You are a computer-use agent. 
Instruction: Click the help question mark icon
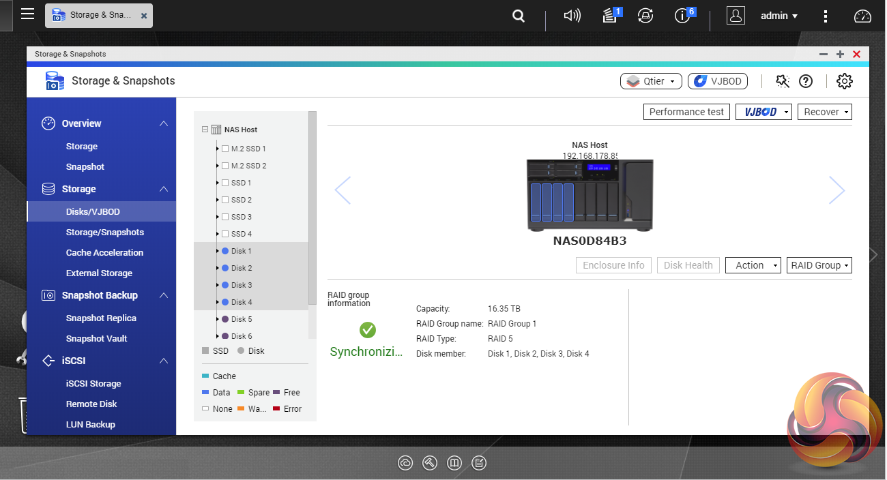tap(806, 81)
